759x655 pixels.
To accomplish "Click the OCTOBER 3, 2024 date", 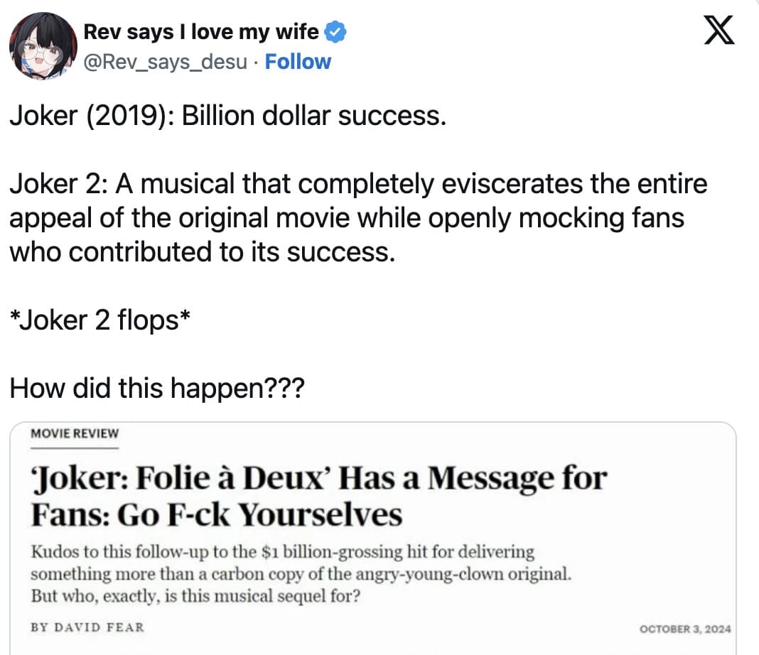I will [685, 629].
